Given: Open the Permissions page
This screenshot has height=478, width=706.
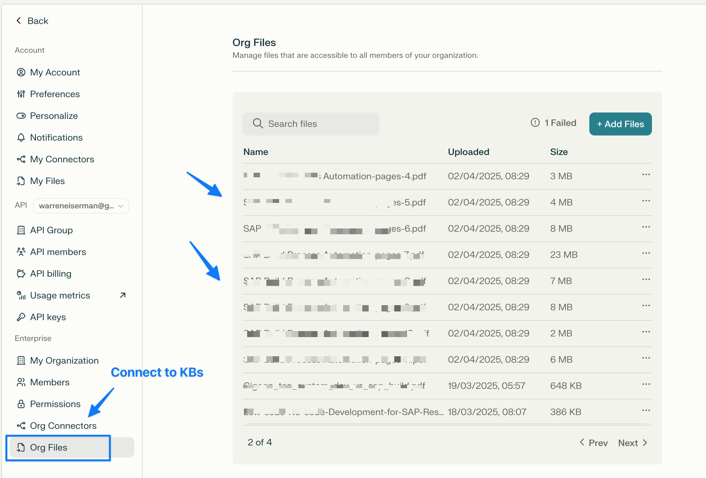Looking at the screenshot, I should point(55,404).
